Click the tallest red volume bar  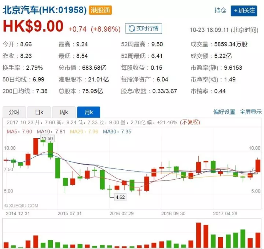click(x=199, y=235)
